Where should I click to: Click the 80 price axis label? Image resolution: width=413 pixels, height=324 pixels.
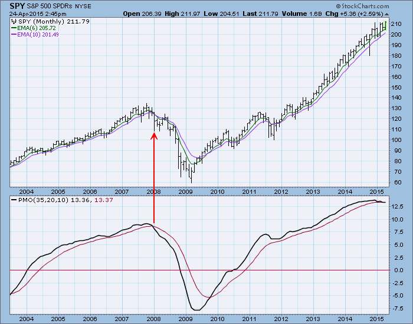coord(398,161)
